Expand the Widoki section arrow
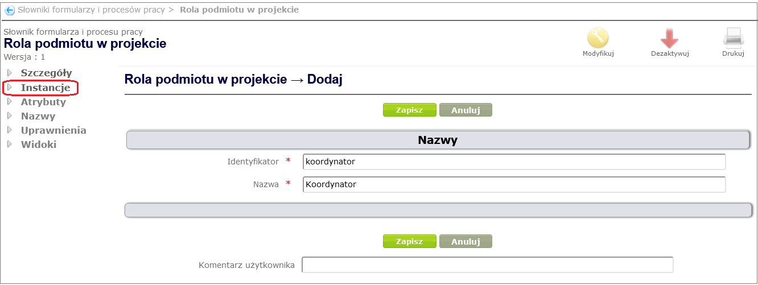The width and height of the screenshot is (758, 285). click(10, 144)
